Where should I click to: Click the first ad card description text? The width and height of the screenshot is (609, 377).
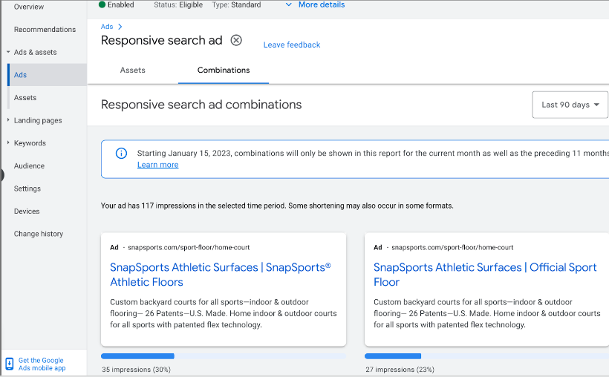224,313
